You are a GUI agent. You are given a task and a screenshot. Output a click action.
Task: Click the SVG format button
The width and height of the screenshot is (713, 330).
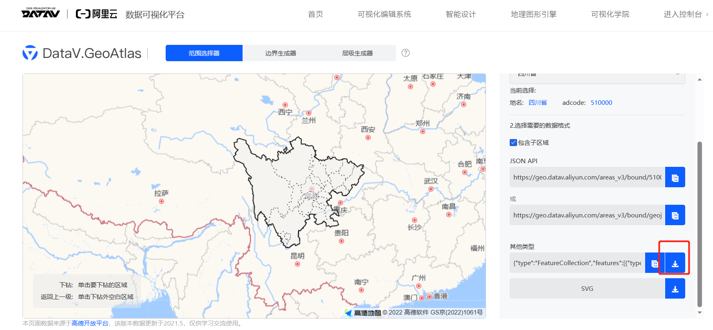pos(587,289)
